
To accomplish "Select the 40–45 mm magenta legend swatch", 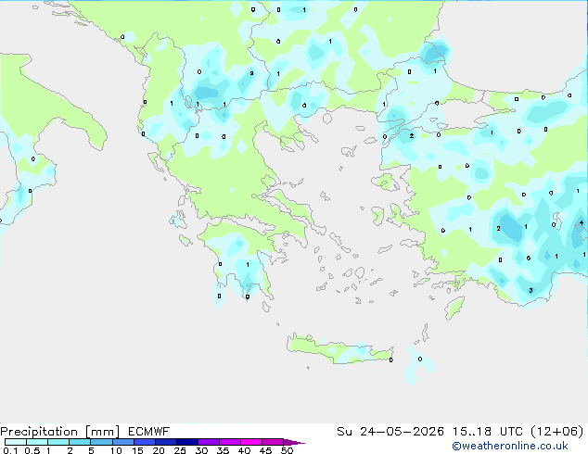I will click(251, 442).
